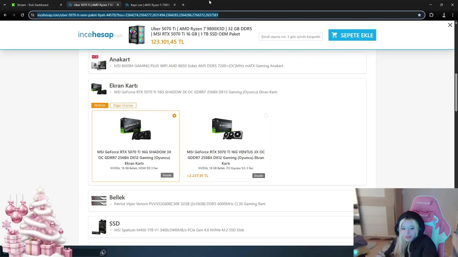
Task: Go back using the browser back arrow
Action: [x=5, y=15]
